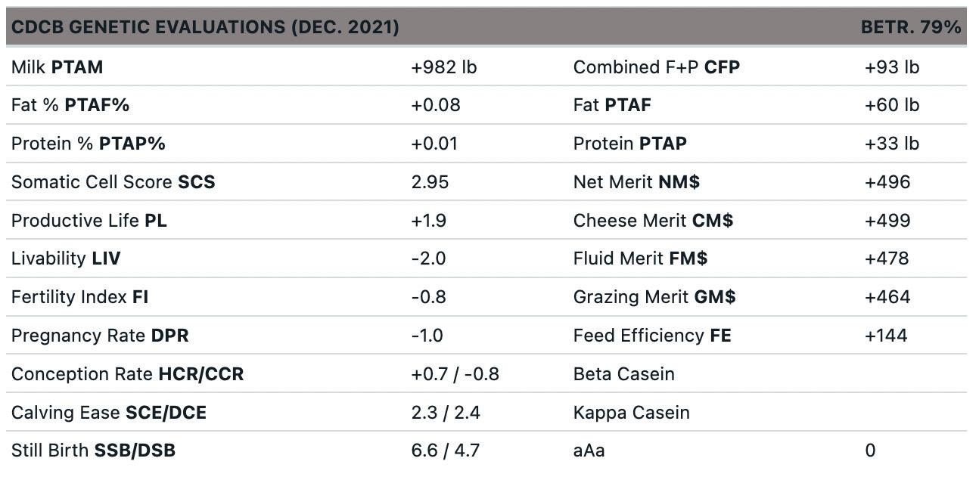Click the +499 Cheese Merit value
This screenshot has width=979, height=483.
coord(887,221)
